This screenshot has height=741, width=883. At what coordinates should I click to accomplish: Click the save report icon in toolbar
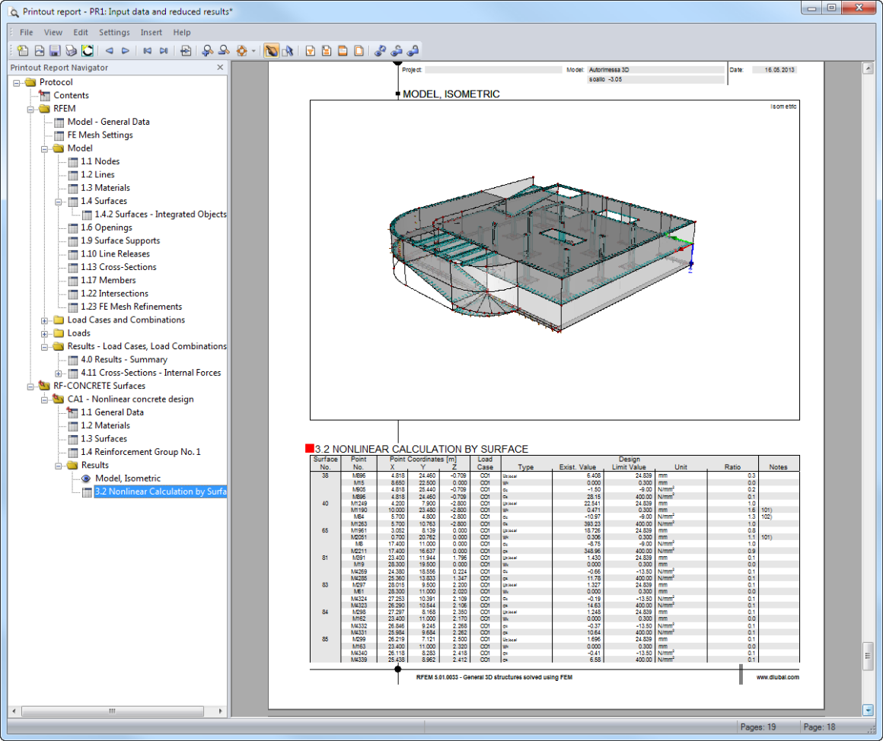(55, 51)
